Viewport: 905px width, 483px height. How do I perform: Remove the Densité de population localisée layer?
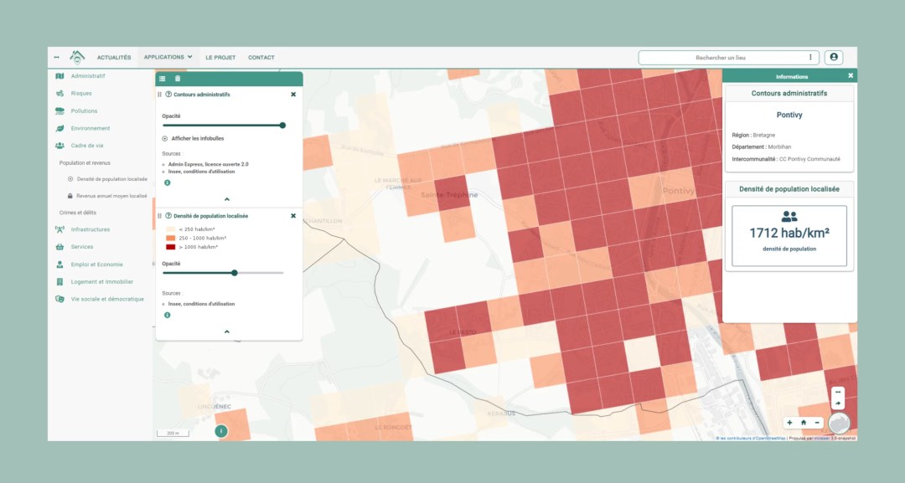[x=293, y=216]
